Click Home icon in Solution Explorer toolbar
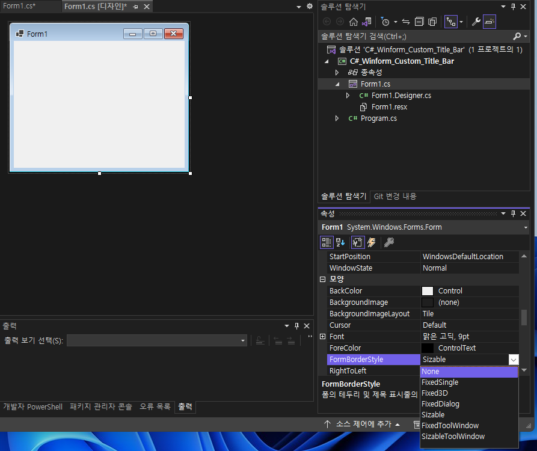This screenshot has width=537, height=451. point(353,22)
